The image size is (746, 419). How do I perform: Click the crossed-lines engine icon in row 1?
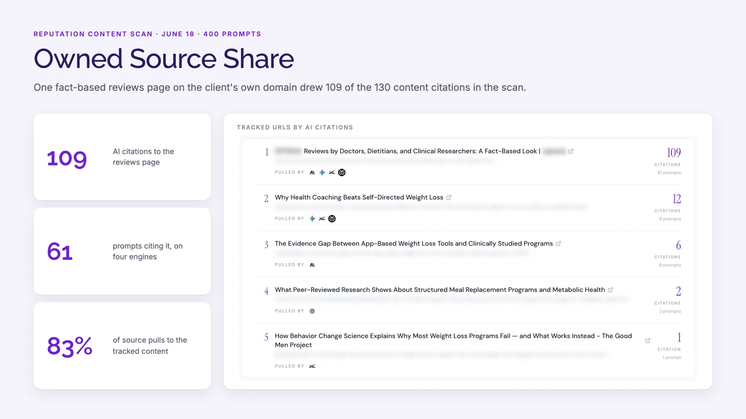(x=332, y=172)
